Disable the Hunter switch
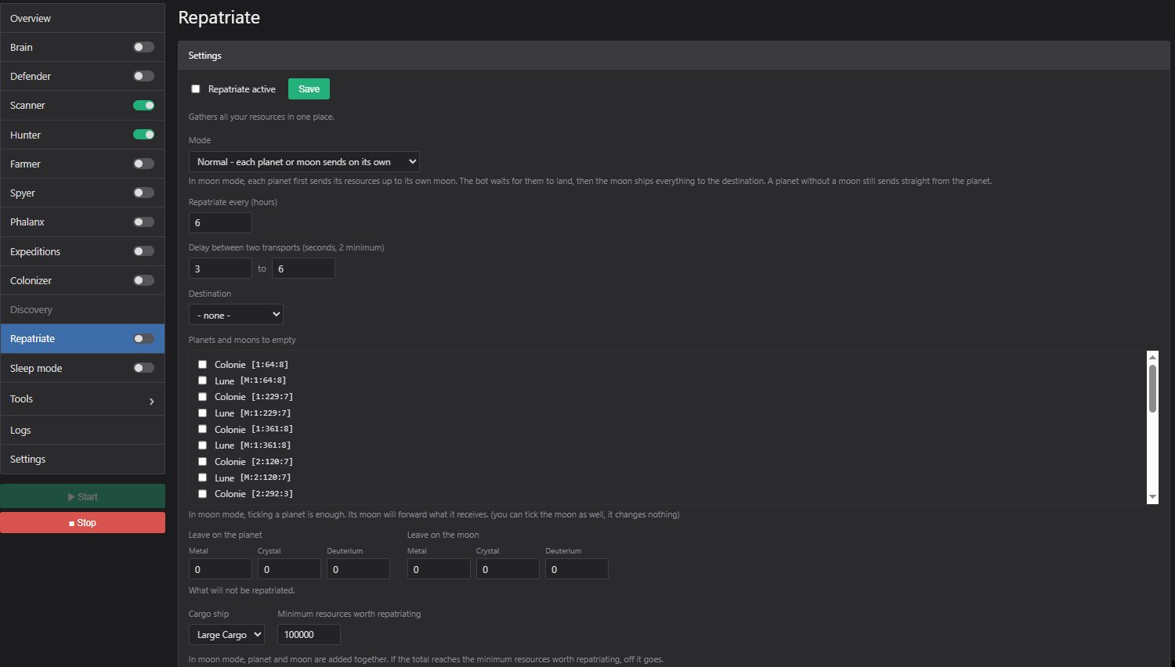Viewport: 1175px width, 667px height. [143, 135]
